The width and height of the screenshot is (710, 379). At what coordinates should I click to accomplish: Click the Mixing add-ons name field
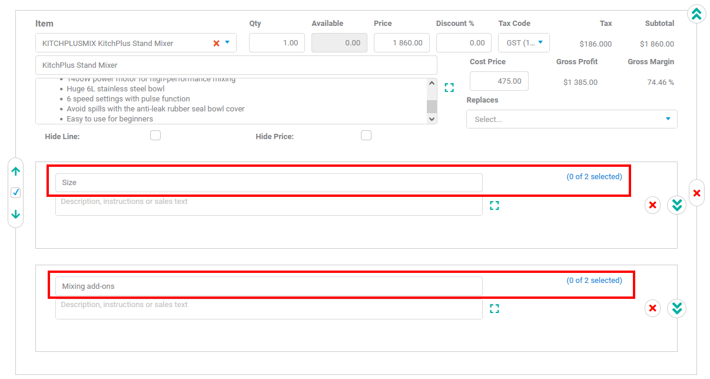[x=269, y=286]
